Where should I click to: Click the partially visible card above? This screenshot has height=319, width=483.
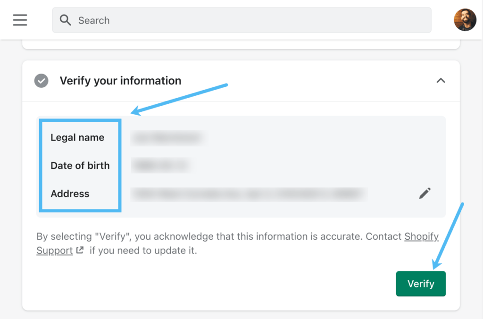click(x=241, y=44)
